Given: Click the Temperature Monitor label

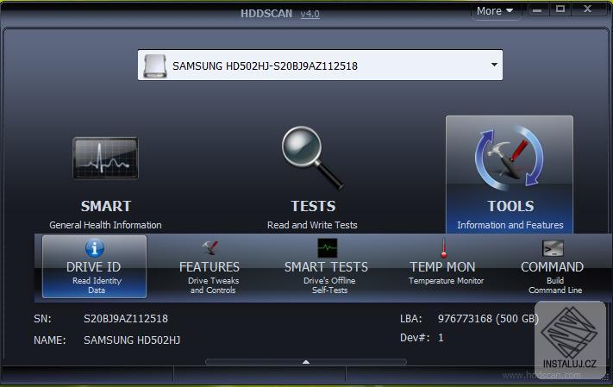Looking at the screenshot, I should click(x=446, y=281).
